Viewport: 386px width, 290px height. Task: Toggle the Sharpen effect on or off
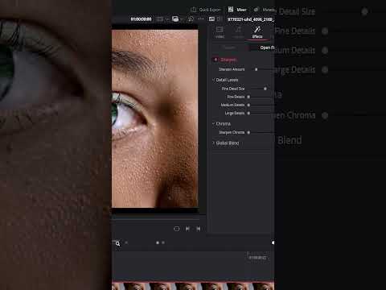coord(216,60)
